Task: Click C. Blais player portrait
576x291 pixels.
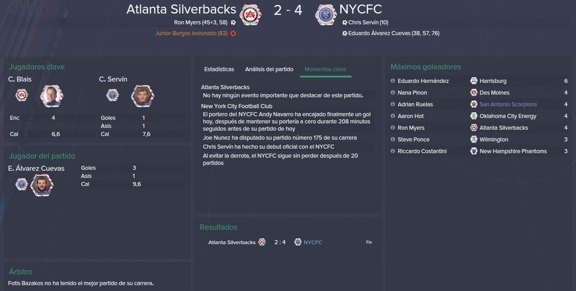Action: [x=52, y=96]
